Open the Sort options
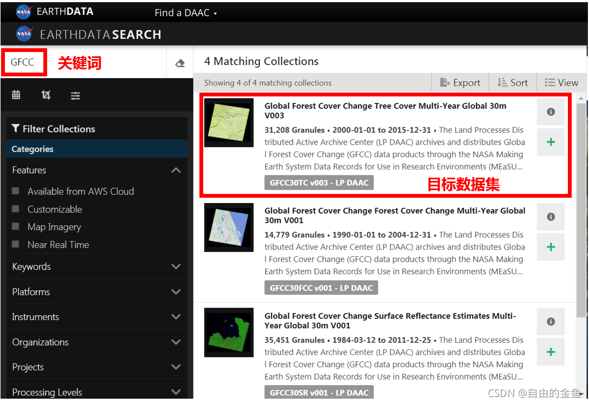589x403 pixels. [512, 82]
